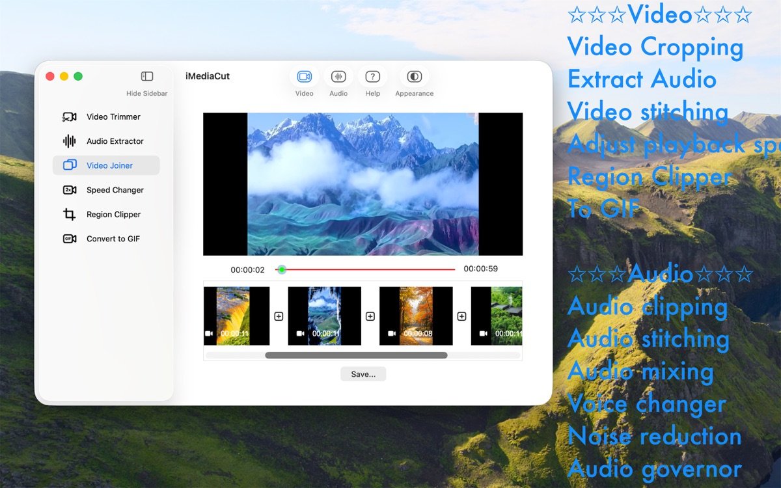Click the horizontal clip list scrollbar
Screen dimensions: 781x488
[x=356, y=355]
